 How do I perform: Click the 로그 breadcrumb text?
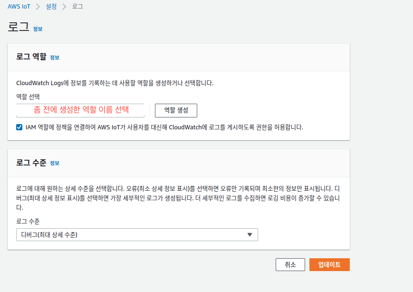(77, 7)
